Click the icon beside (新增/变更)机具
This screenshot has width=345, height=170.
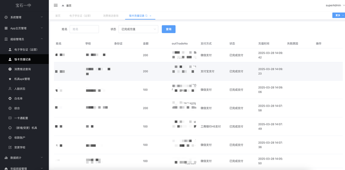coord(10,128)
